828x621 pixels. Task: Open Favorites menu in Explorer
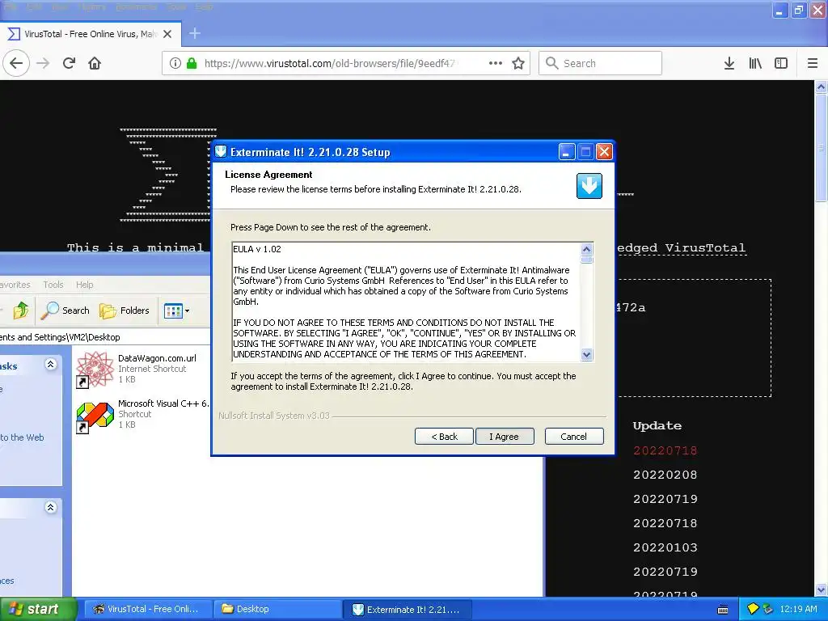coord(15,285)
